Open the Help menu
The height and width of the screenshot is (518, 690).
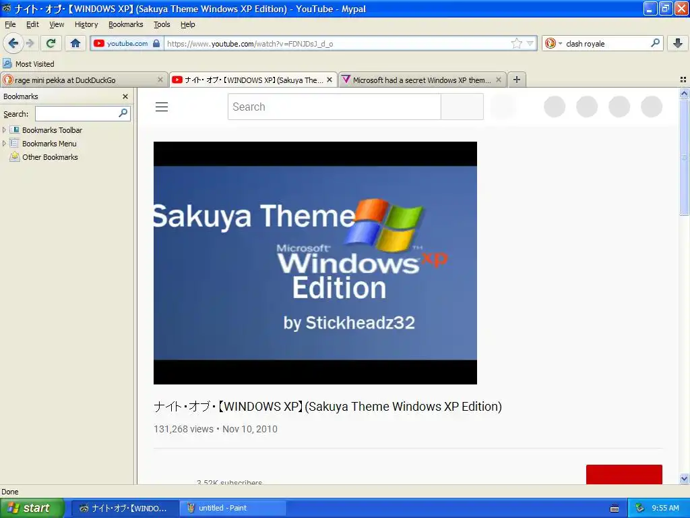click(188, 24)
